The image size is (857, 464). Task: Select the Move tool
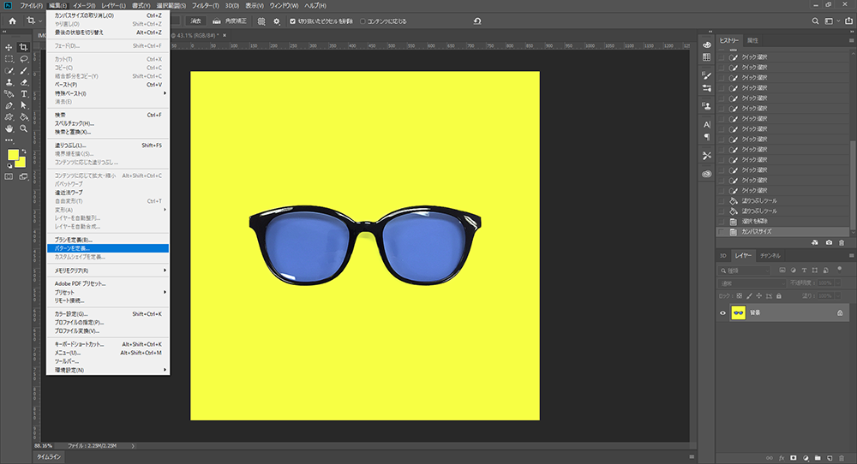[9, 46]
